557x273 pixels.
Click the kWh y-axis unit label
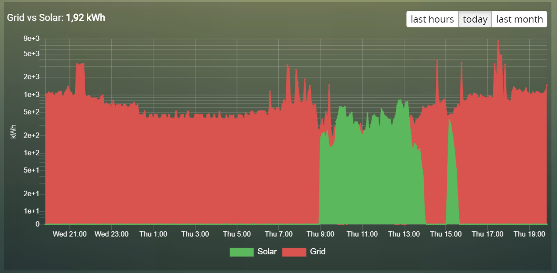pos(13,131)
